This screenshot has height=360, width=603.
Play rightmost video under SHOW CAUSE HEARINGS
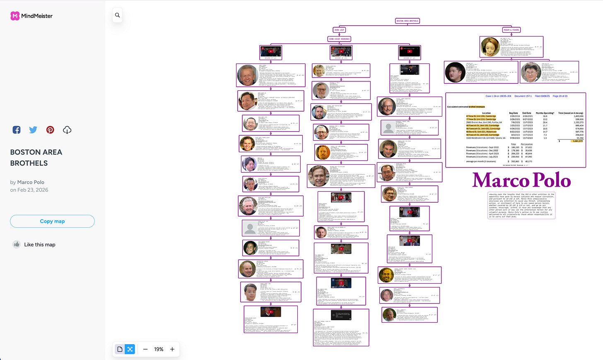(410, 51)
